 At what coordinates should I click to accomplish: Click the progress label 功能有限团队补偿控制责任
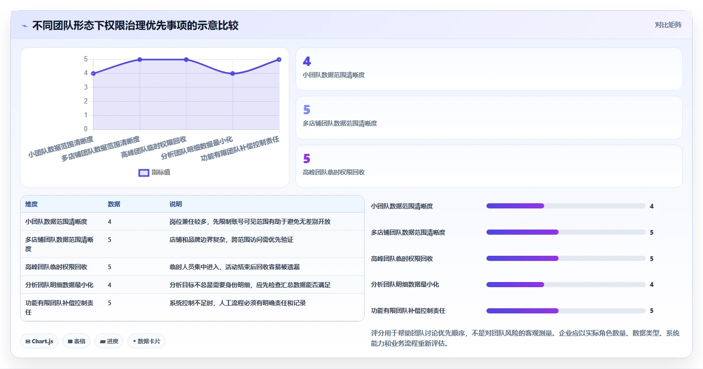408,311
